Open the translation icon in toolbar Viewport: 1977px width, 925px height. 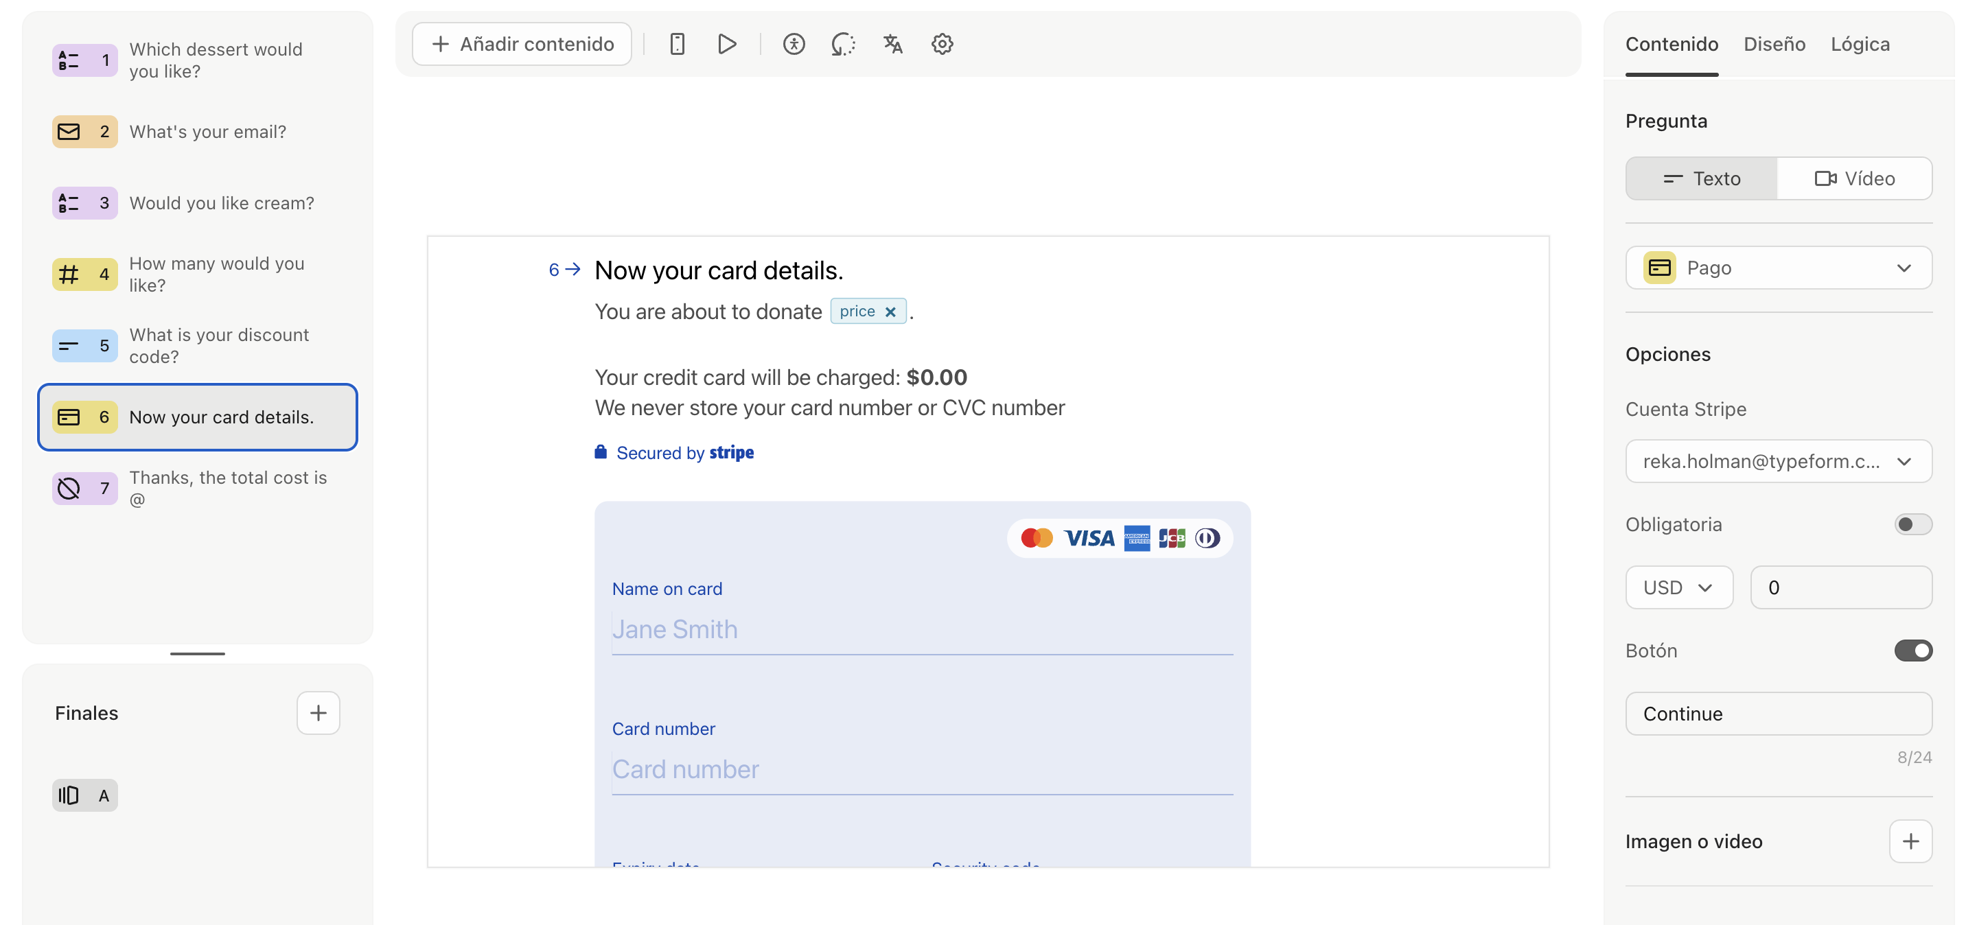pos(892,44)
